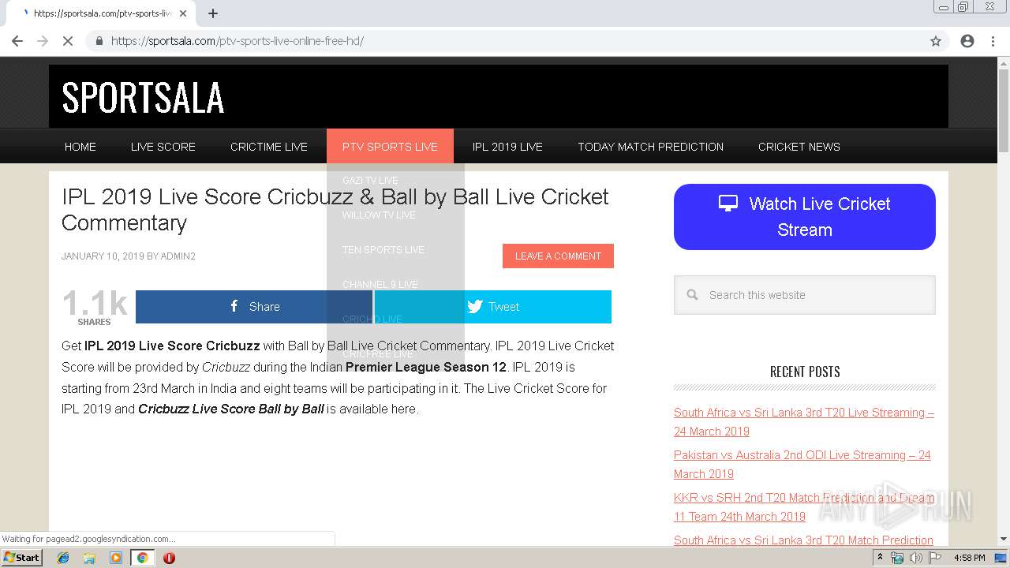Open the Action Center flag icon
The image size is (1010, 568).
(x=935, y=558)
